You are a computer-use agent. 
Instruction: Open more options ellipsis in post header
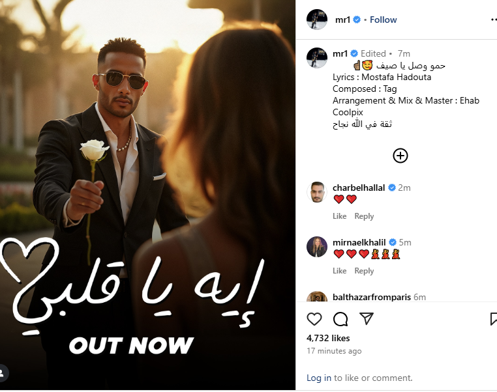(x=494, y=20)
